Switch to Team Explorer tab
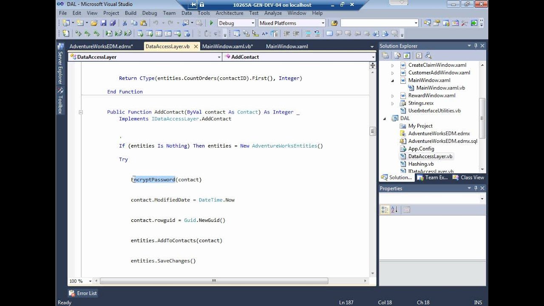544x306 pixels. coord(433,178)
